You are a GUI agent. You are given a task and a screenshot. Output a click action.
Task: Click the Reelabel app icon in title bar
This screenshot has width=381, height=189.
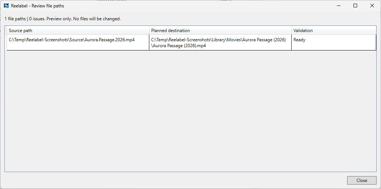[x=6, y=6]
